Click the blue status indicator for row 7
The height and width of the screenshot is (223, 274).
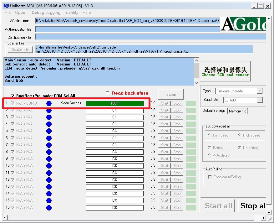49,145
